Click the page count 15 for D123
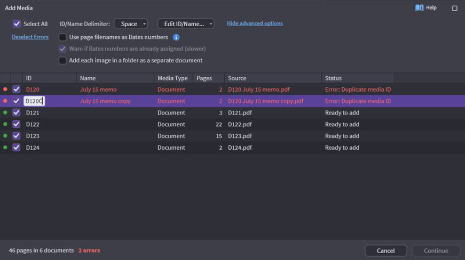This screenshot has width=465, height=260. [219, 136]
